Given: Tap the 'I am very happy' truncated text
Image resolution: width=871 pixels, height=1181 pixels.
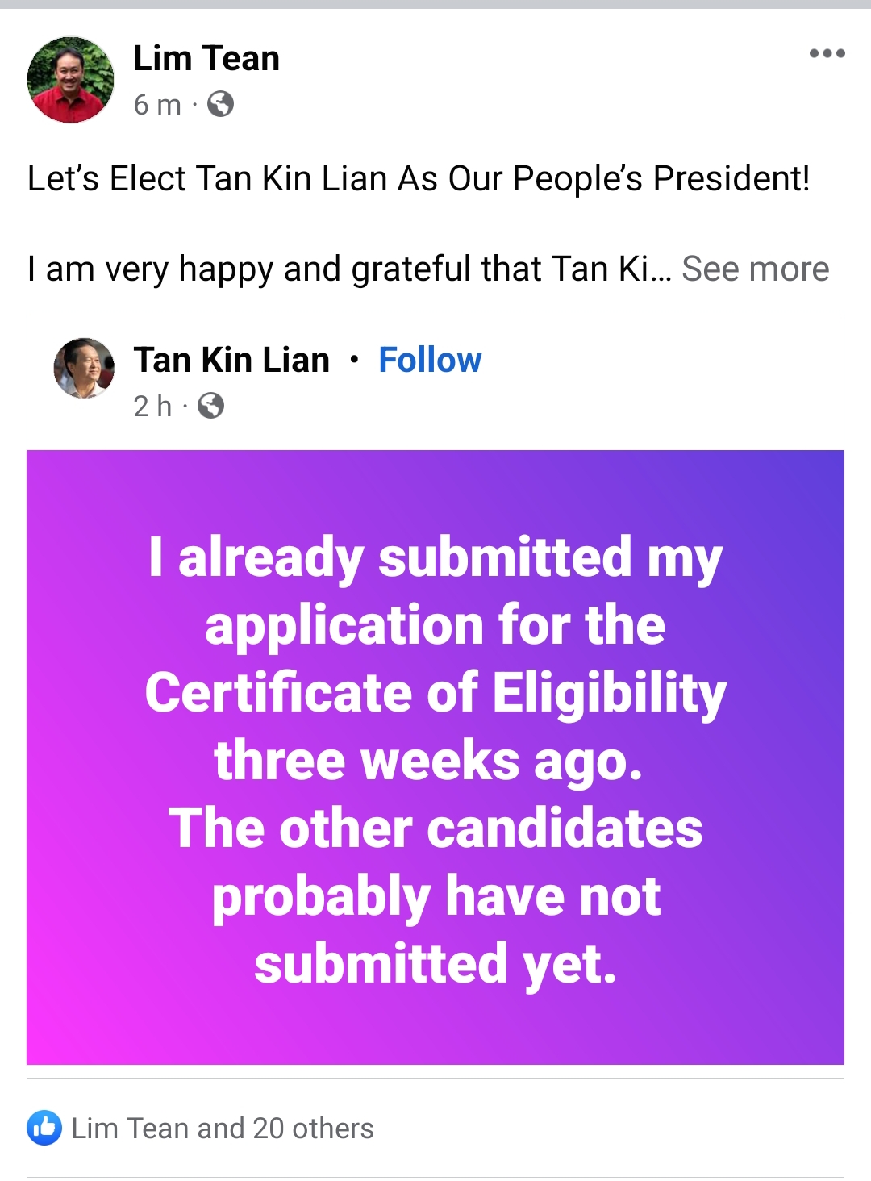Looking at the screenshot, I should coord(348,269).
